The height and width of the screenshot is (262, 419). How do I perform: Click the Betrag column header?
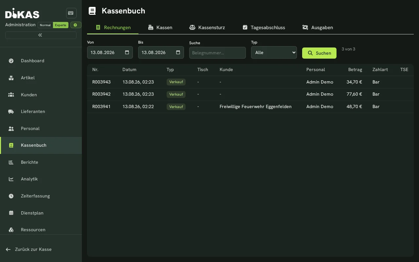(355, 69)
